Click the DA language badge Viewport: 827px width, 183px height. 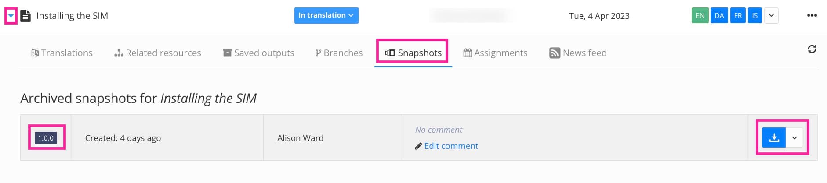point(719,16)
